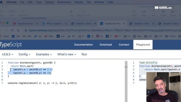This screenshot has height=102, width=181.
Task: Expand the Config dropdown
Action: click(x=24, y=54)
